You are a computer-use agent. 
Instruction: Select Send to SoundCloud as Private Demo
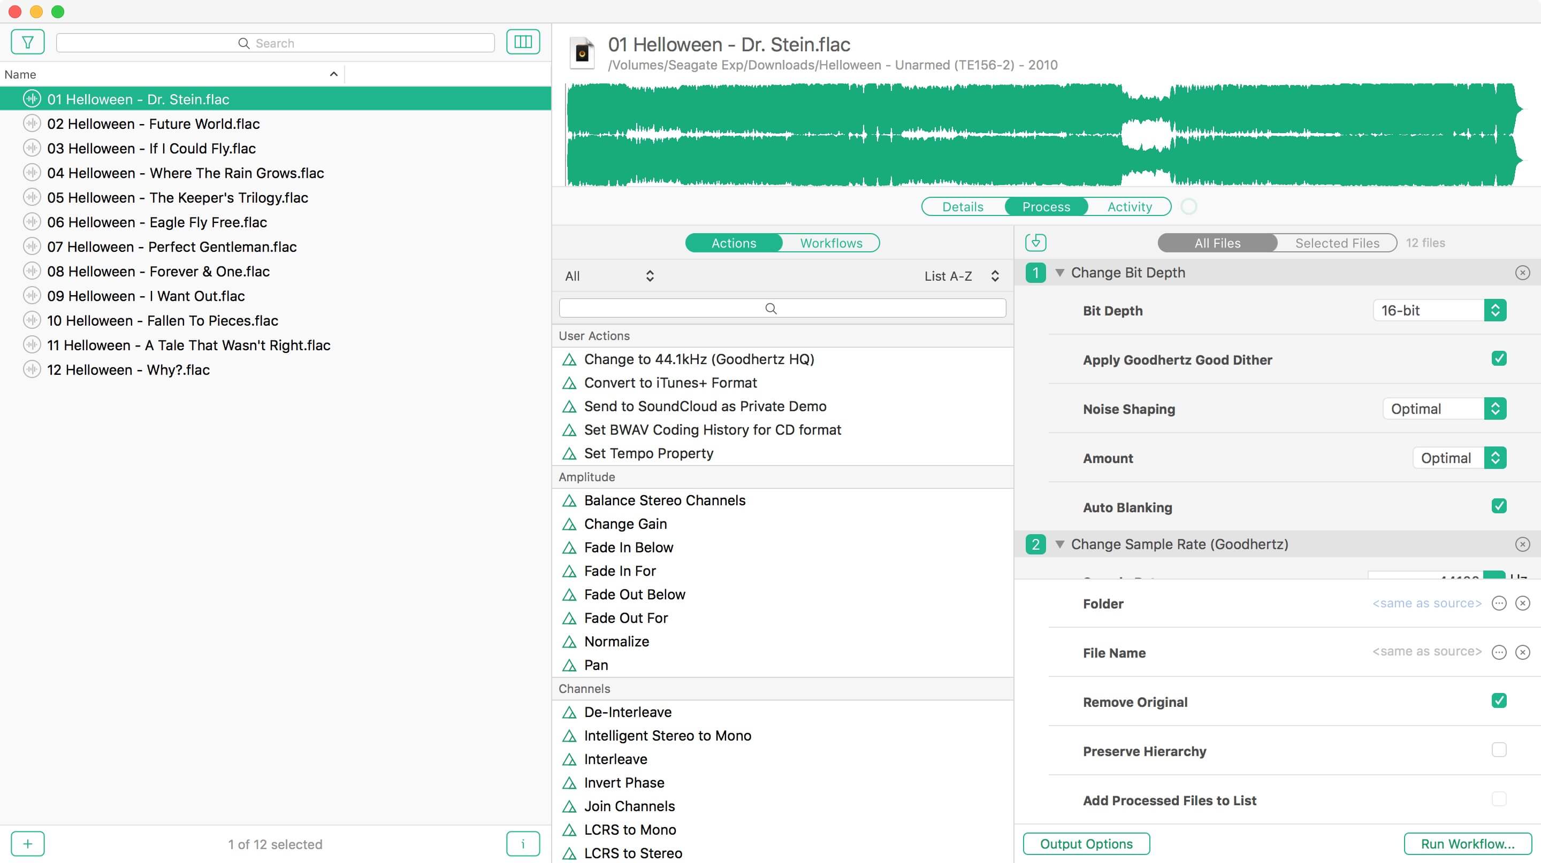782,406
